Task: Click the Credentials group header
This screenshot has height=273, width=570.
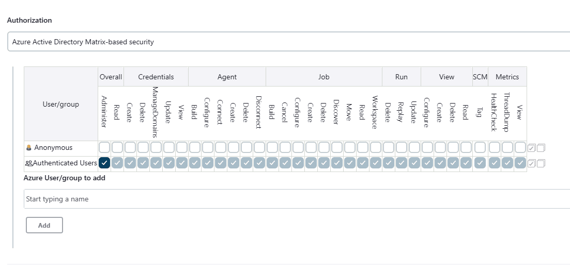Action: 156,77
